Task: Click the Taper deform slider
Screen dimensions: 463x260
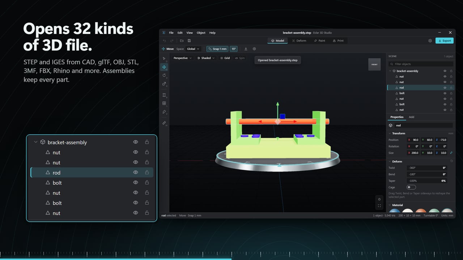Action: coord(427,181)
